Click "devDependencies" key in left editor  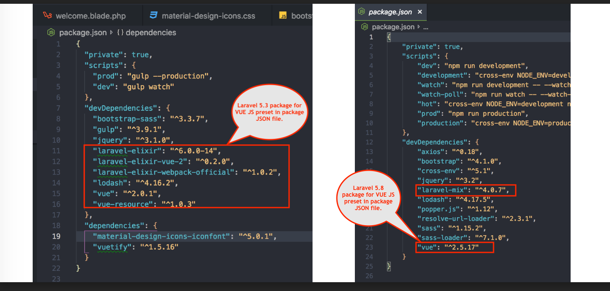tap(120, 108)
